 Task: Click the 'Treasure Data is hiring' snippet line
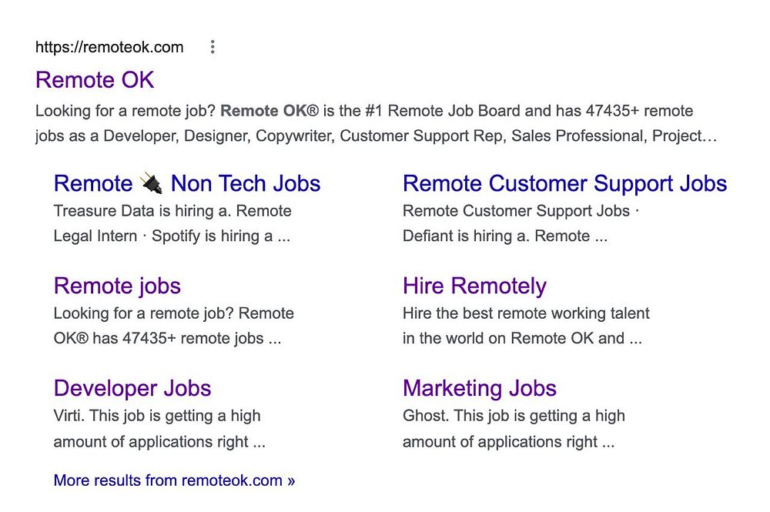(172, 211)
